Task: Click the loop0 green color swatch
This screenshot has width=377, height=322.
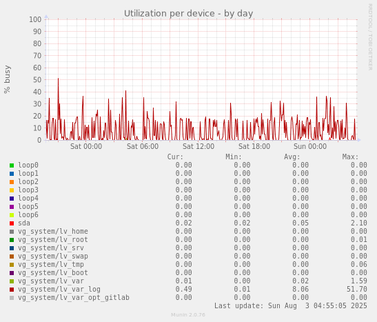Action: click(12, 165)
